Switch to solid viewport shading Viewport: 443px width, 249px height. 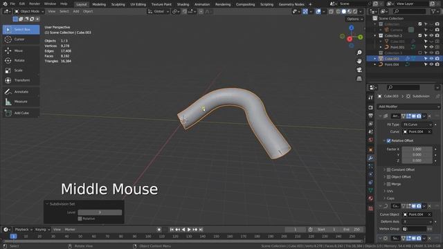(344, 12)
